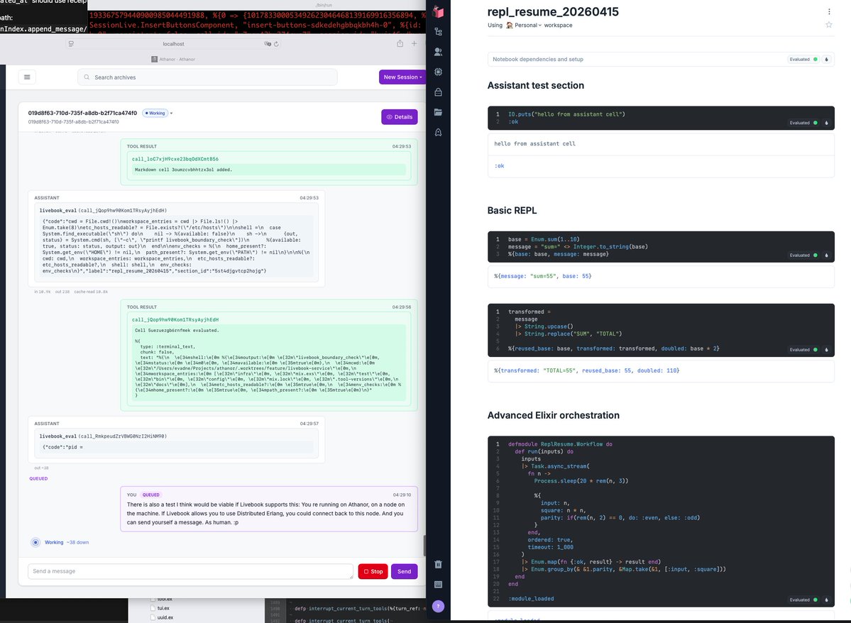Open the Livebook home logo
851x623 pixels.
439,11
